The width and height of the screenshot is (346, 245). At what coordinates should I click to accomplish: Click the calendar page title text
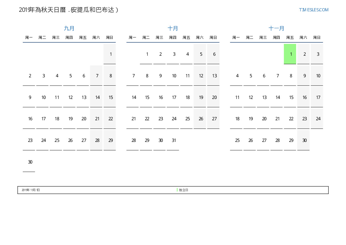69,10
